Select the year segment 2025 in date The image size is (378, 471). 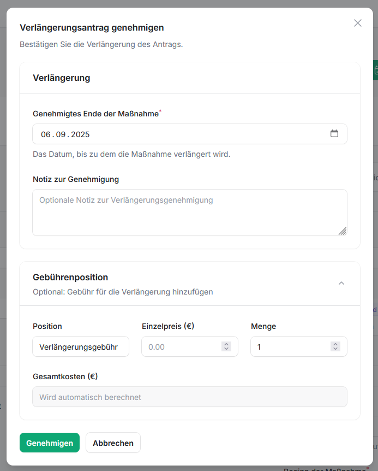coord(80,134)
